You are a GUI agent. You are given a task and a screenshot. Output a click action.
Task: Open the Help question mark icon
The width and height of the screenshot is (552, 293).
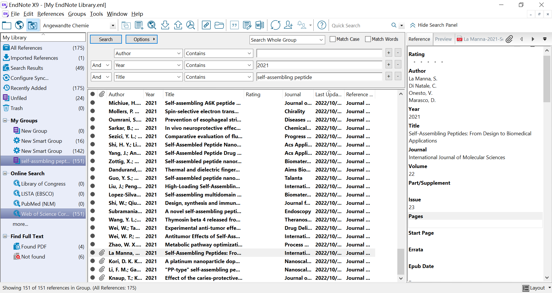[x=322, y=25]
